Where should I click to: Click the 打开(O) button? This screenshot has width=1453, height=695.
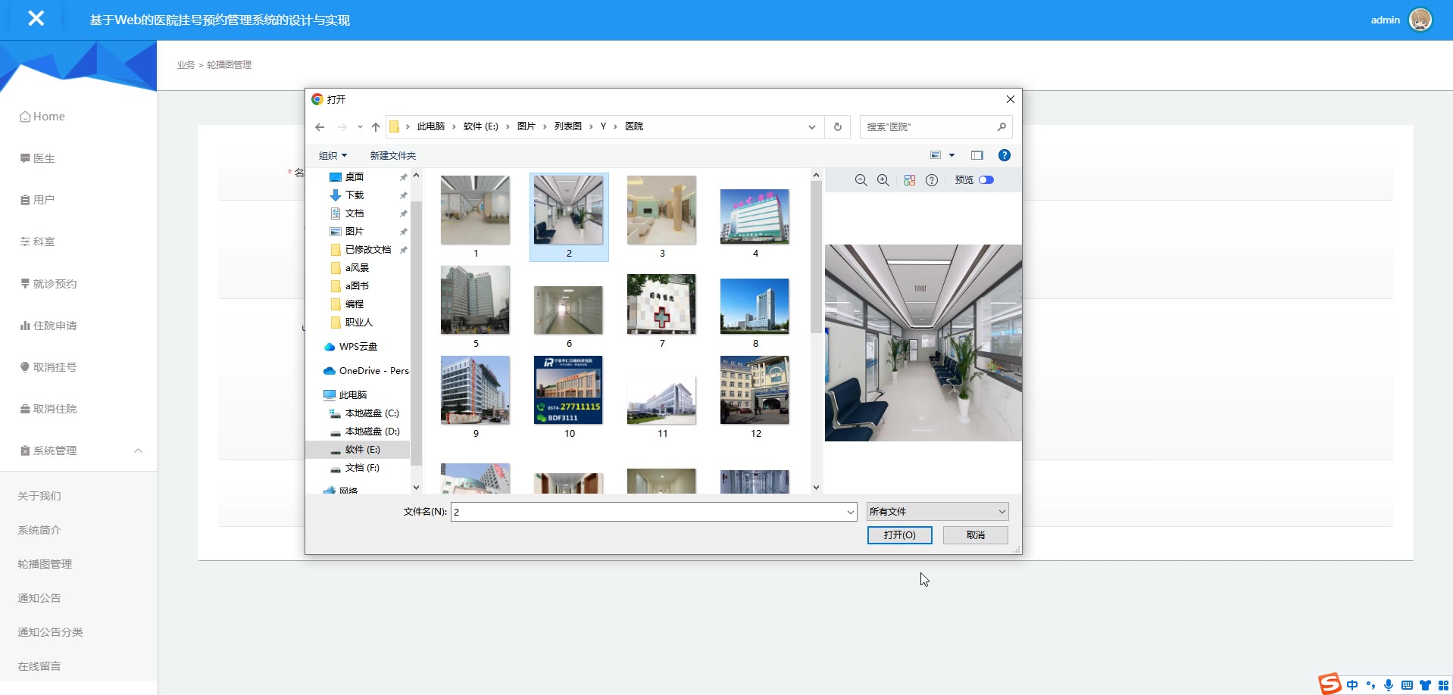point(899,535)
